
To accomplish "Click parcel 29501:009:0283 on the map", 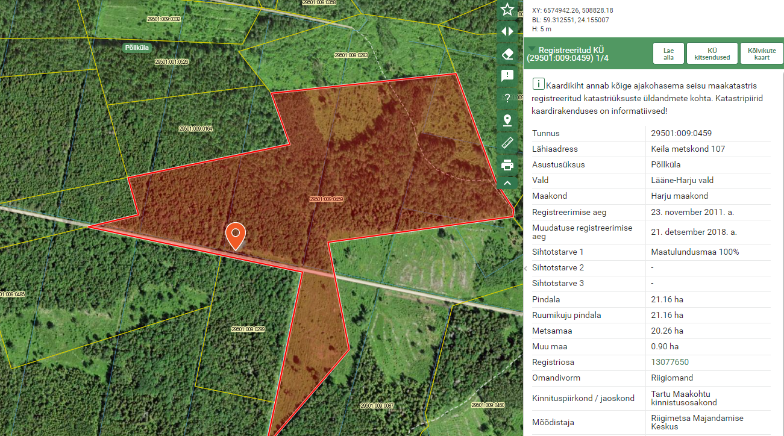I will pyautogui.click(x=351, y=55).
